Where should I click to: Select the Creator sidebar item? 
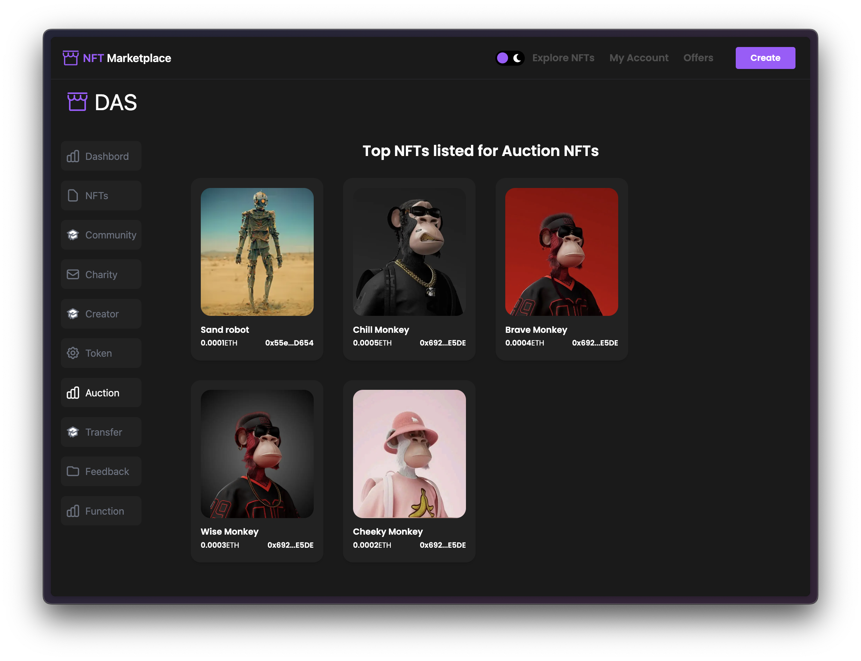point(101,314)
